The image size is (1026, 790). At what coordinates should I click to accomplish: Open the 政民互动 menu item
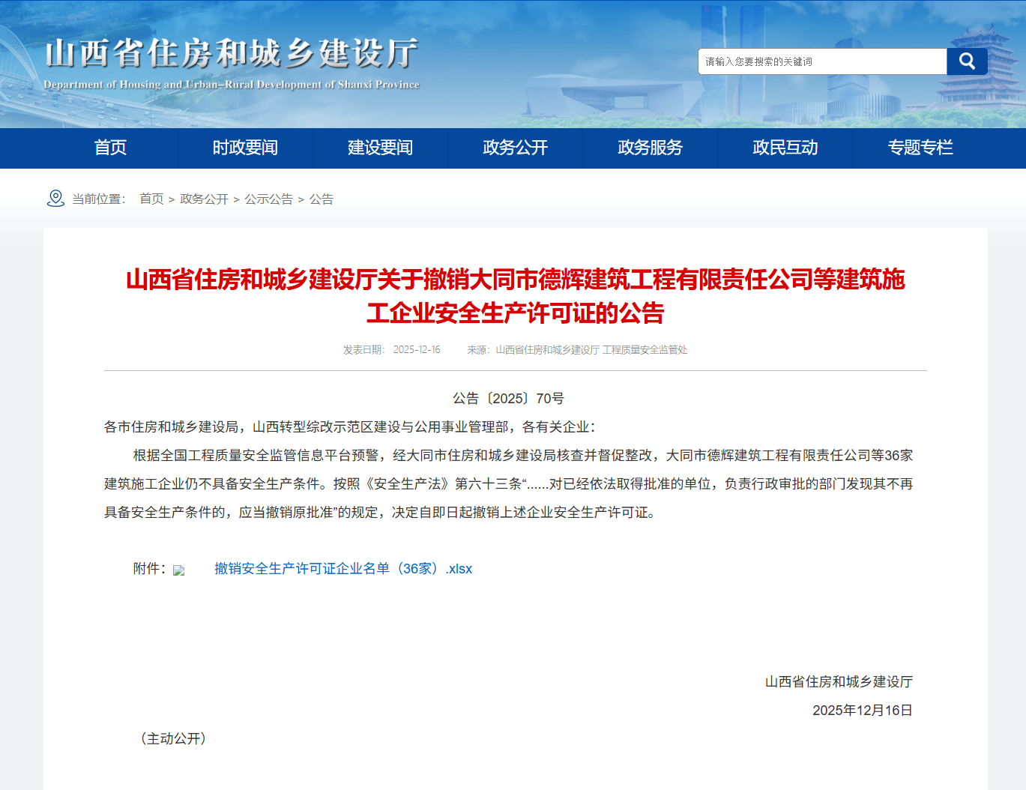pyautogui.click(x=785, y=148)
